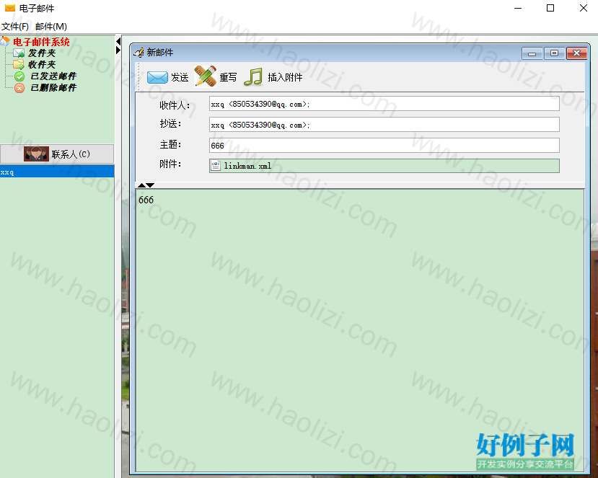Click the 重写 button label
The image size is (598, 478).
coord(228,77)
